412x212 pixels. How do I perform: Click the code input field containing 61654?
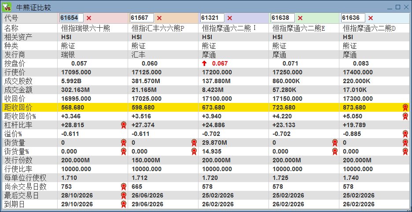click(72, 18)
